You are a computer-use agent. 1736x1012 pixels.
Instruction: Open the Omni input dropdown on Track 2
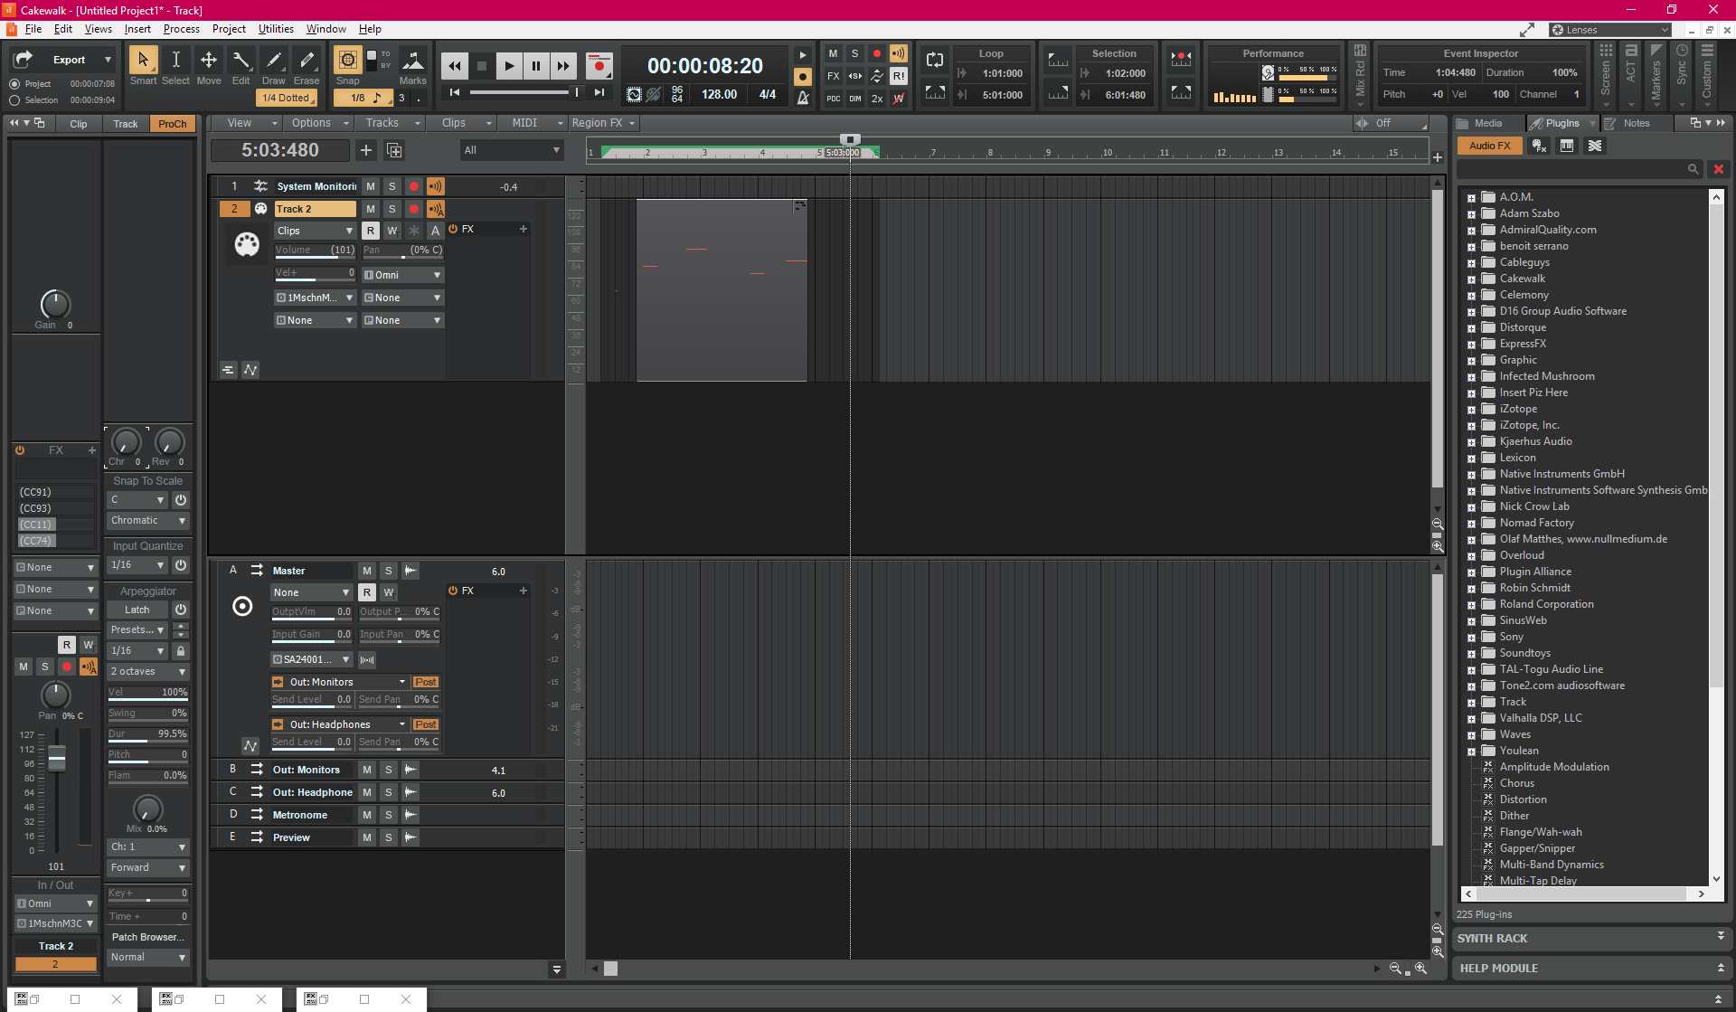pyautogui.click(x=402, y=275)
